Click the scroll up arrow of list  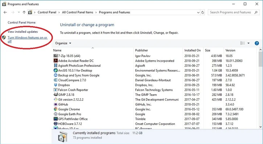[x=260, y=49]
